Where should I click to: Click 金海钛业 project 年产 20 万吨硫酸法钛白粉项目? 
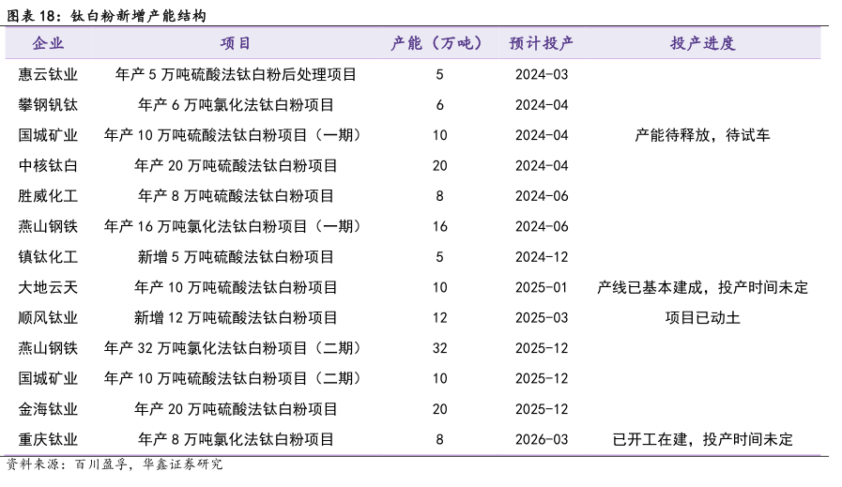click(x=236, y=409)
